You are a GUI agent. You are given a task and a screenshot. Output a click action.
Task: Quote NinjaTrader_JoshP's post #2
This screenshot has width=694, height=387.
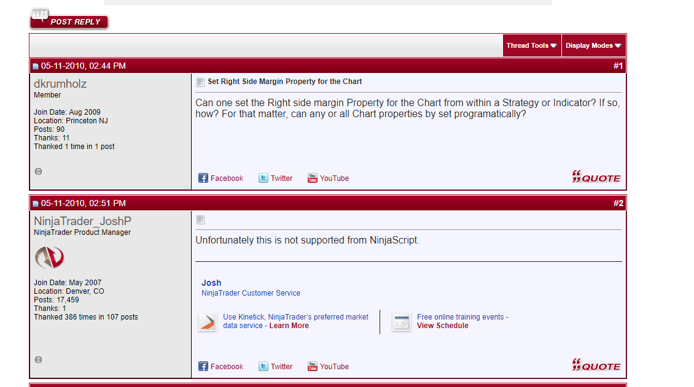596,365
